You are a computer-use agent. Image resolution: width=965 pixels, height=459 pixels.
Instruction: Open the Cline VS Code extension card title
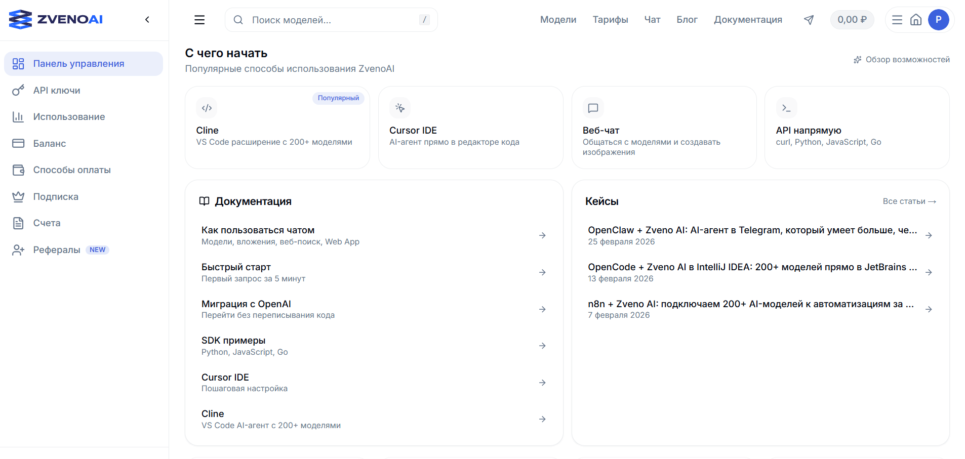coord(208,131)
